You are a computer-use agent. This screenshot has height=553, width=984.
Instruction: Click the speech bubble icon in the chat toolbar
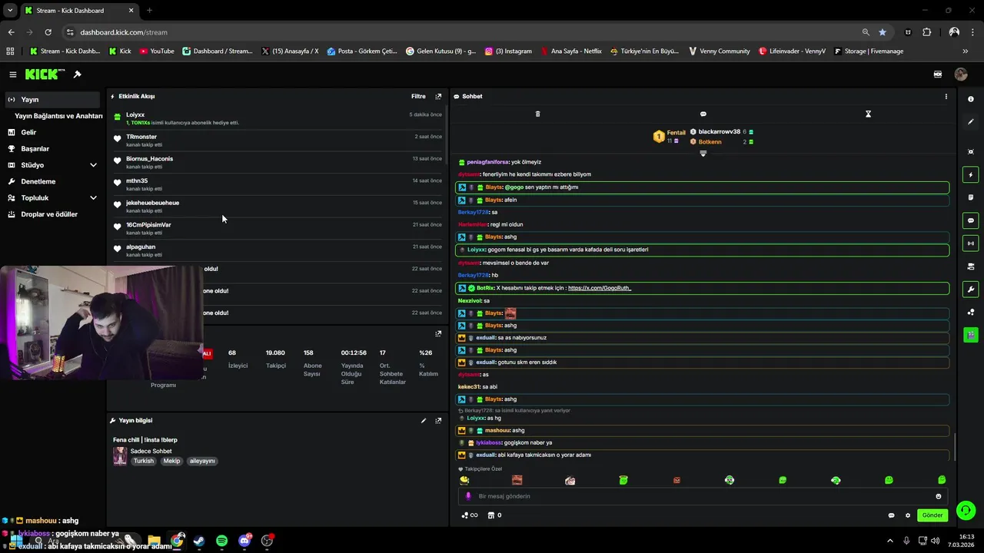pos(703,114)
